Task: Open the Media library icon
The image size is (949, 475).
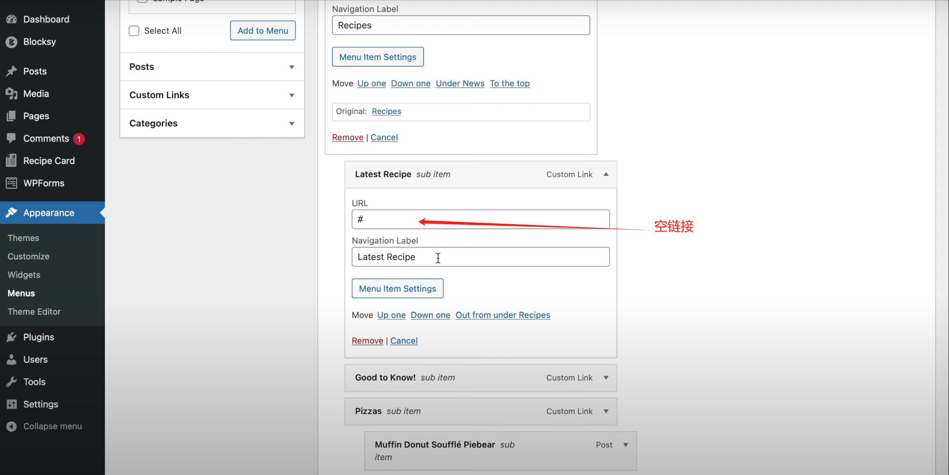Action: click(12, 93)
